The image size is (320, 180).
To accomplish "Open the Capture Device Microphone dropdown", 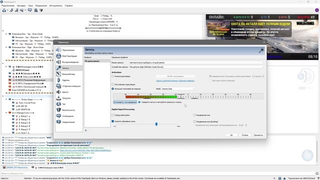I will coord(196,67).
